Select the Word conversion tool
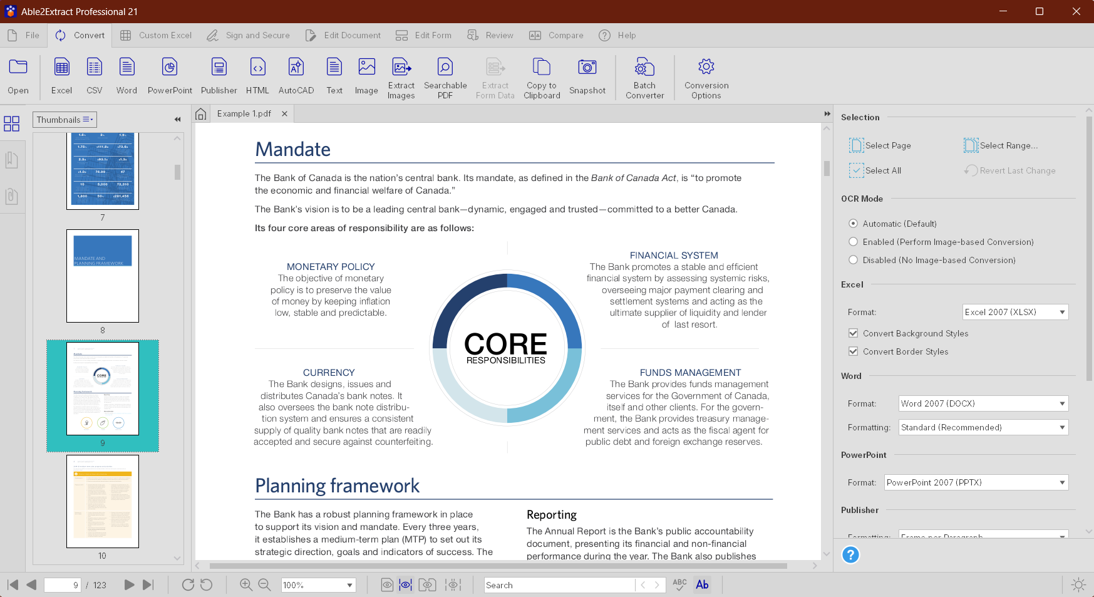 (x=126, y=75)
